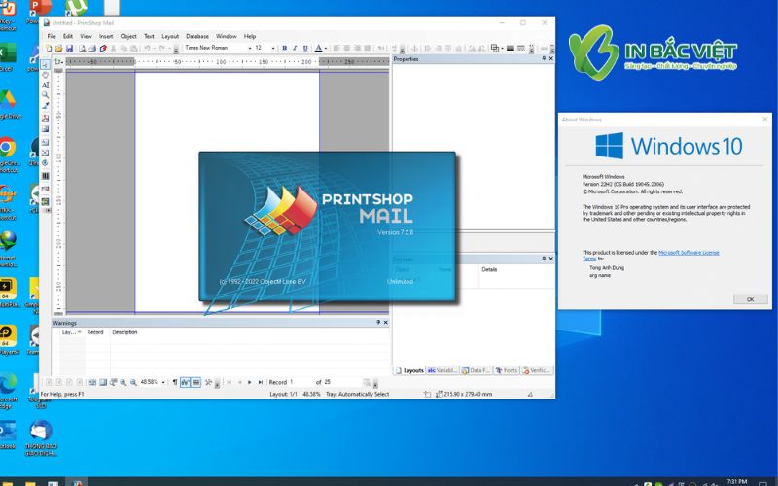Select the eyedropper tool in toolbox
778x486 pixels.
45,105
